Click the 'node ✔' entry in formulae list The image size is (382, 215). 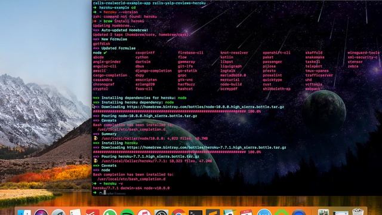[100, 53]
